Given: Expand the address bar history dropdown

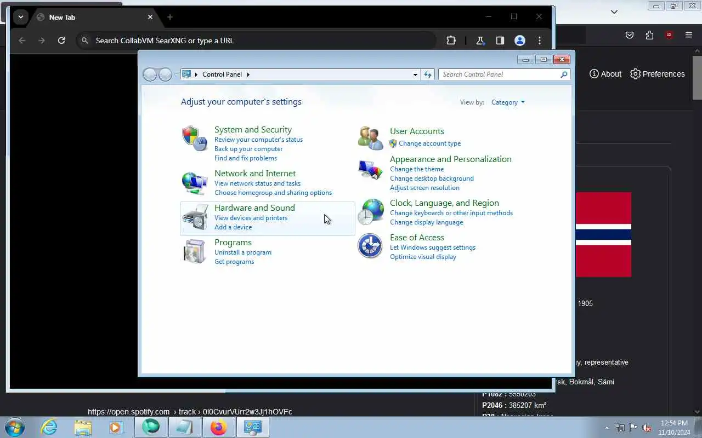Looking at the screenshot, I should point(415,74).
